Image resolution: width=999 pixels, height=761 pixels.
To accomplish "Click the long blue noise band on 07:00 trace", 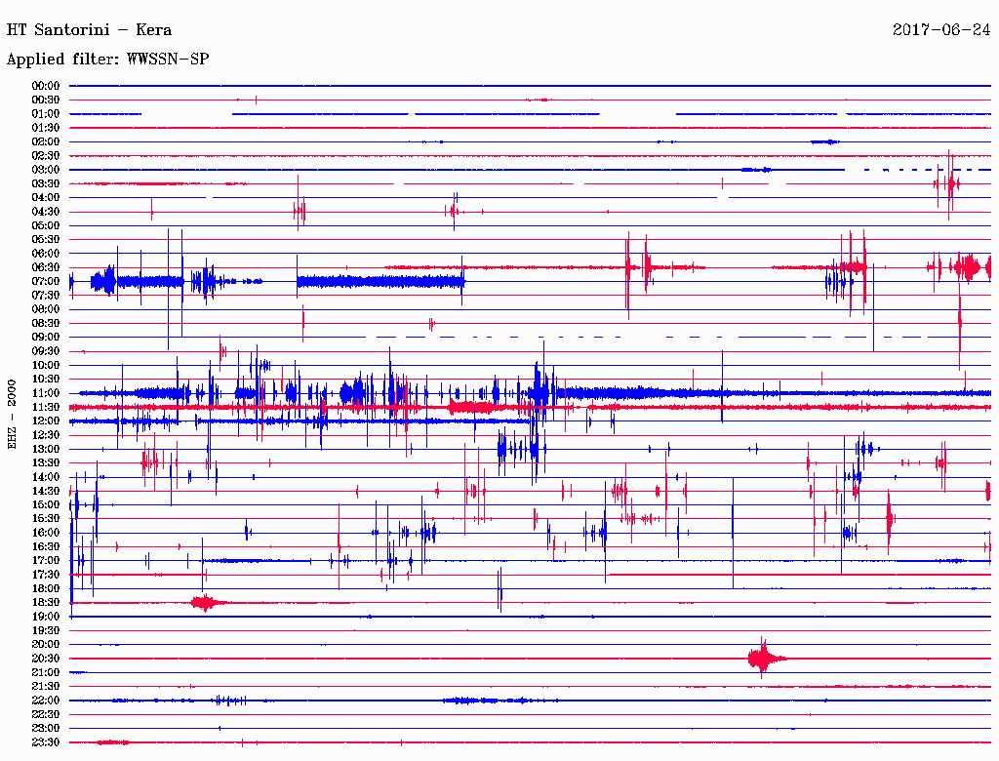I will [380, 282].
